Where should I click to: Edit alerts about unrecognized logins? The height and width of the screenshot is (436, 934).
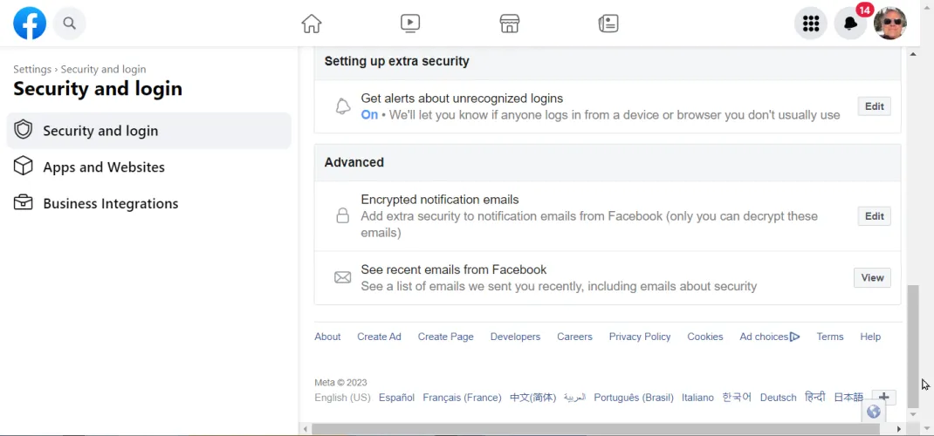click(x=874, y=106)
